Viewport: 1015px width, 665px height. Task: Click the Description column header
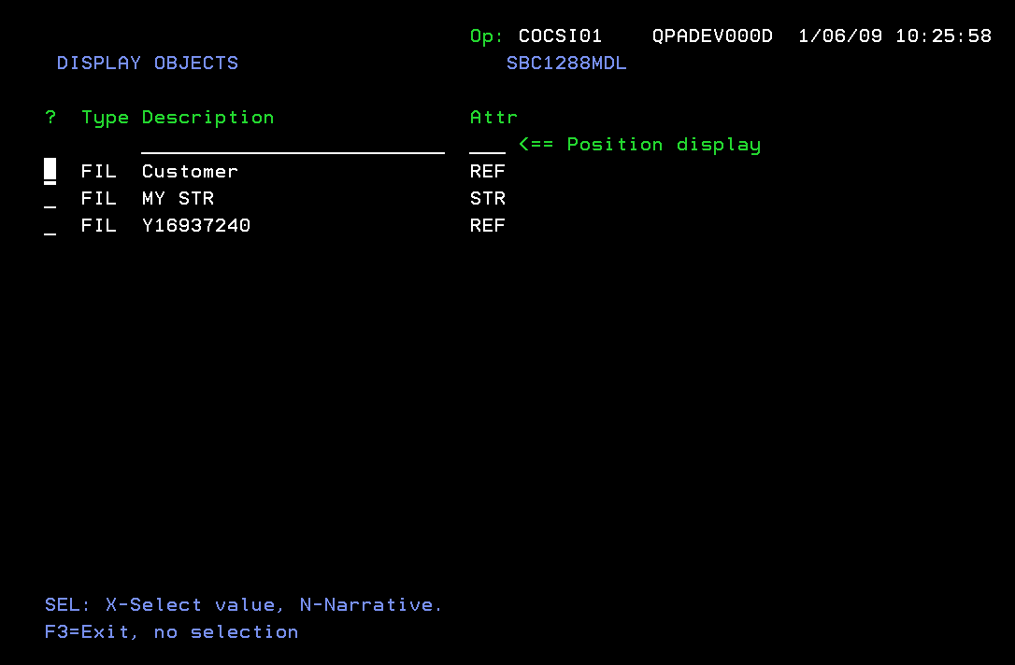click(x=207, y=118)
